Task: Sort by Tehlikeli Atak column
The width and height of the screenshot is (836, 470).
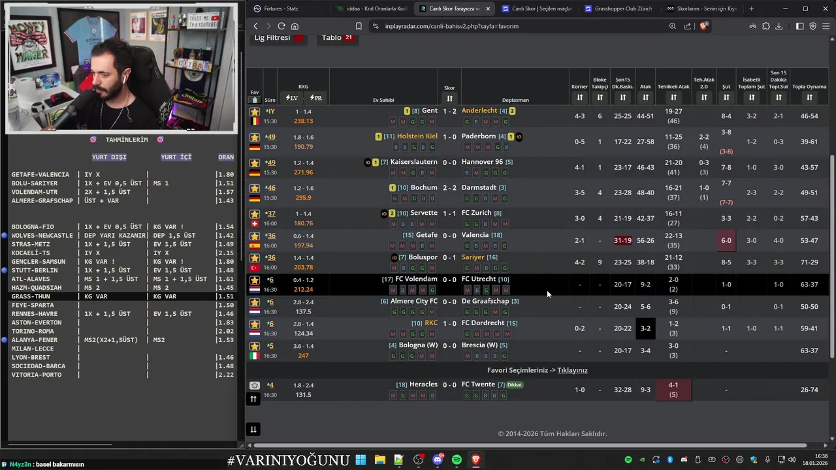Action: [x=673, y=97]
